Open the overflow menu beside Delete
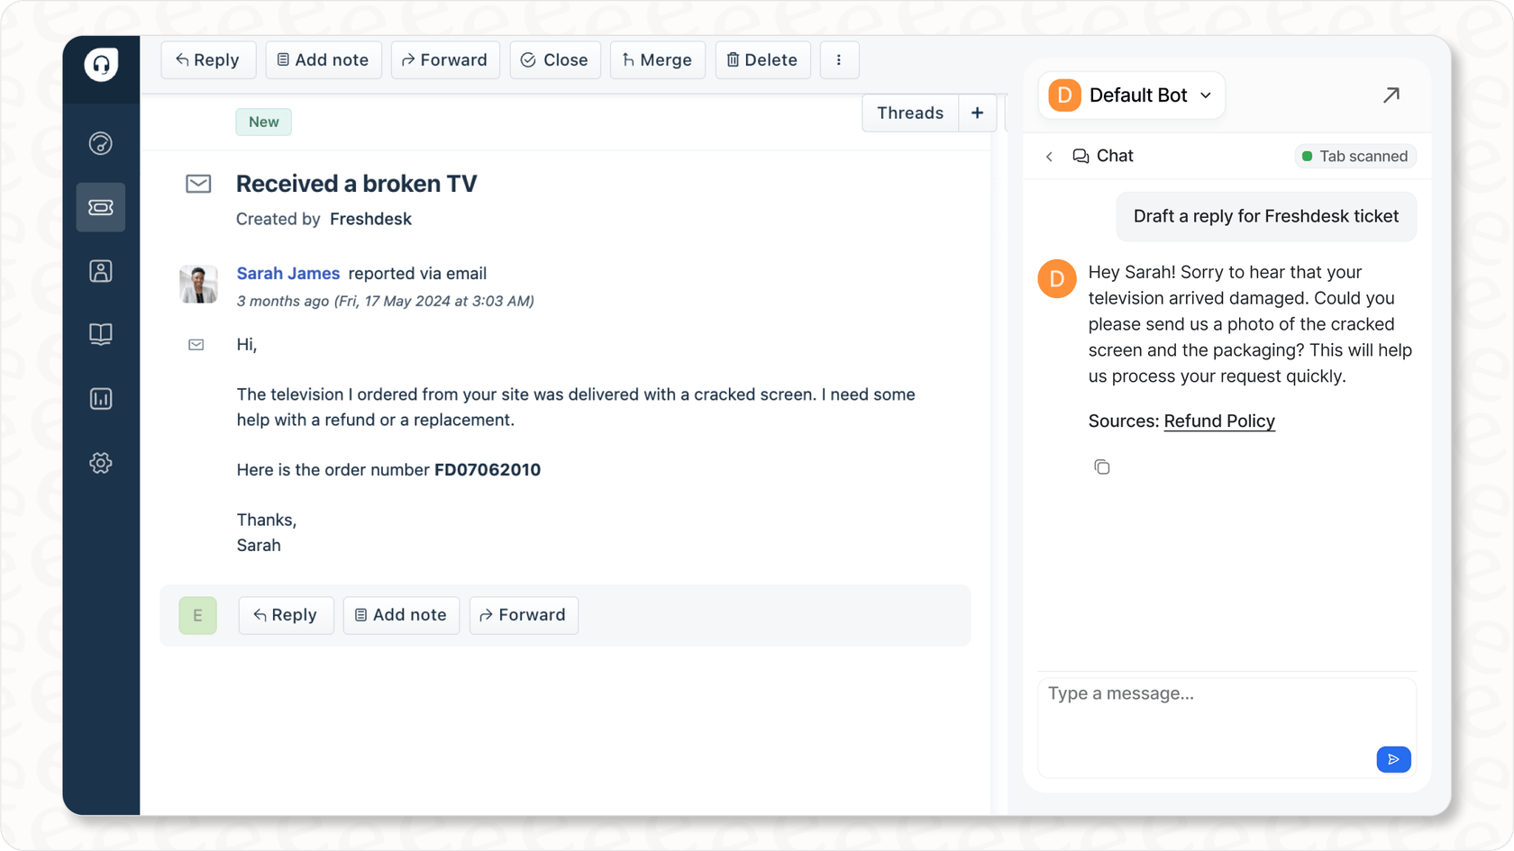This screenshot has height=851, width=1514. point(839,59)
